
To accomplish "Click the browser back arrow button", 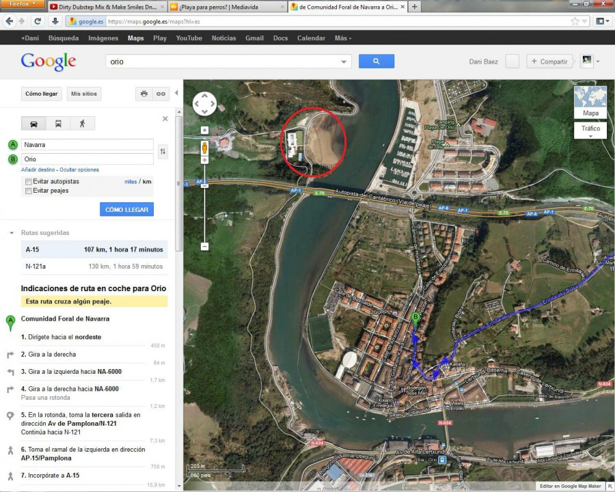I will click(10, 21).
